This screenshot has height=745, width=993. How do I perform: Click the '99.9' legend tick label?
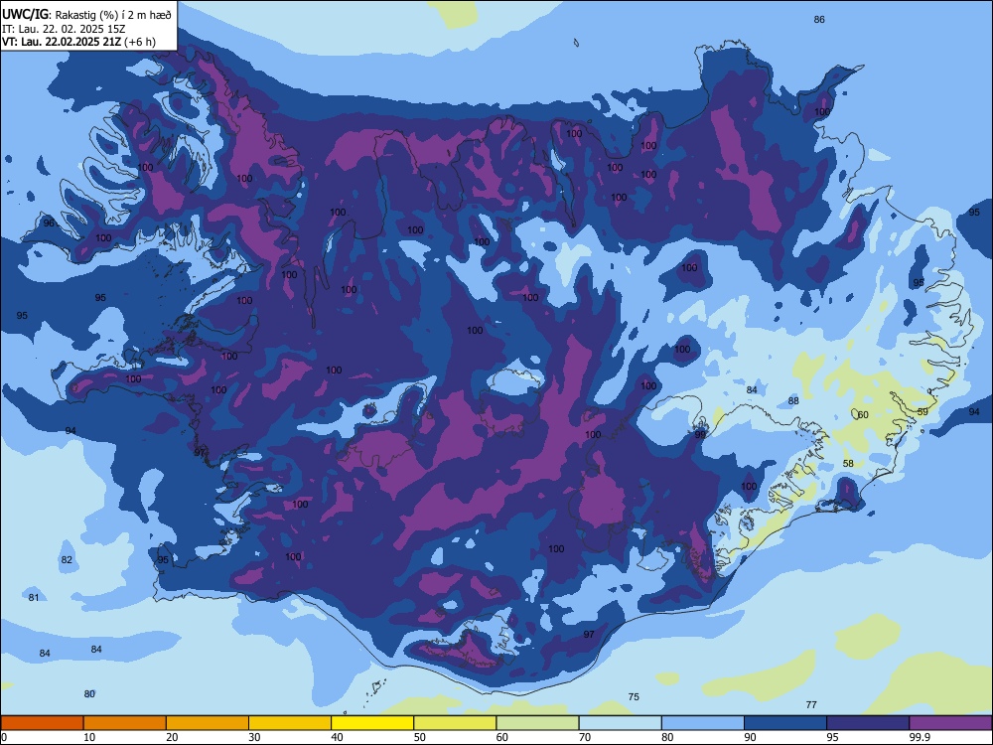coord(921,737)
